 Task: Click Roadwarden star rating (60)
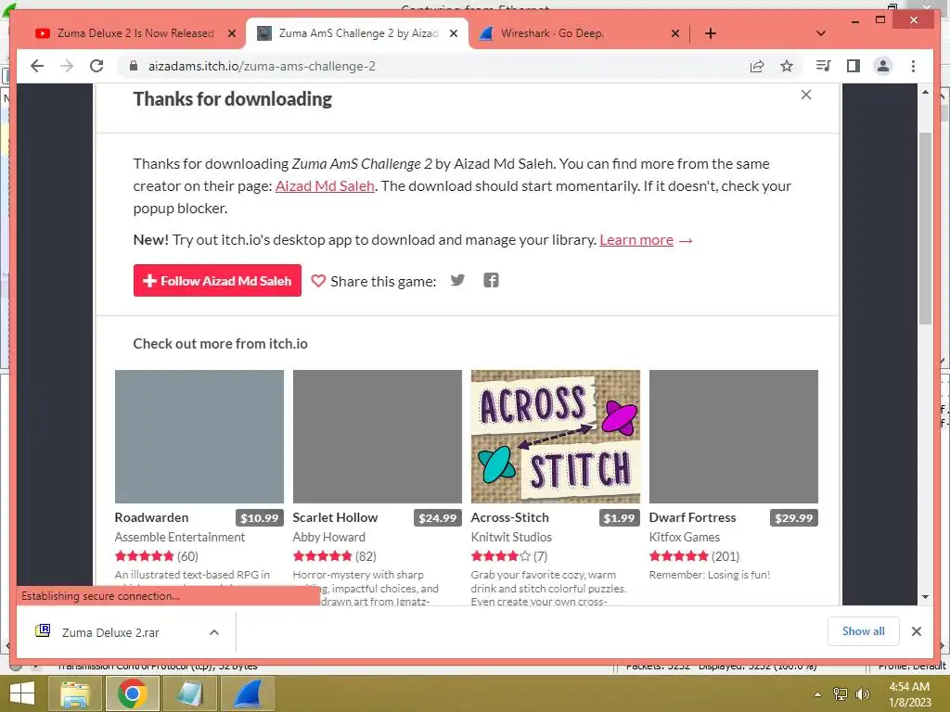pyautogui.click(x=156, y=556)
